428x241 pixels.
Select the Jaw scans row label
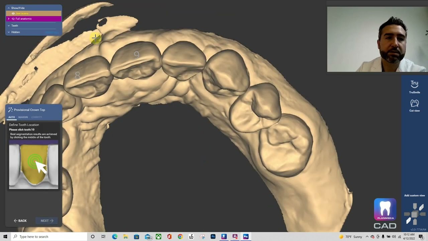(22, 13)
